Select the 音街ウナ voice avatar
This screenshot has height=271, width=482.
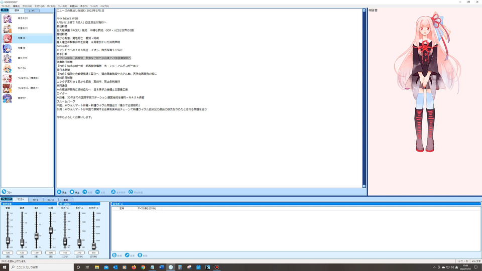tap(8, 98)
